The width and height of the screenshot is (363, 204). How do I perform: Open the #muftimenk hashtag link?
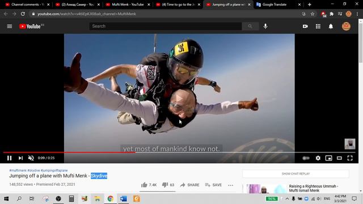pyautogui.click(x=18, y=171)
